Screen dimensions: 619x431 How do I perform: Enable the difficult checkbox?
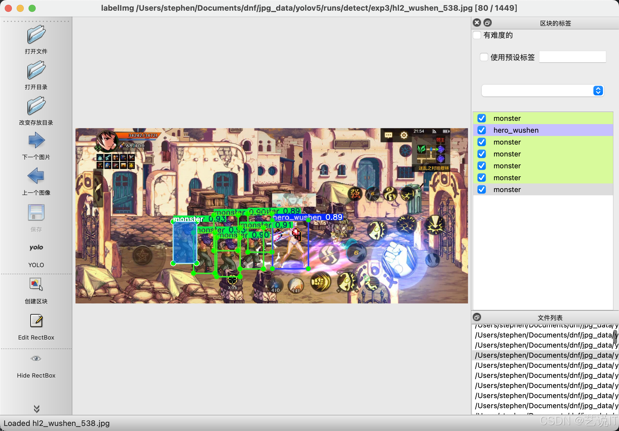477,35
